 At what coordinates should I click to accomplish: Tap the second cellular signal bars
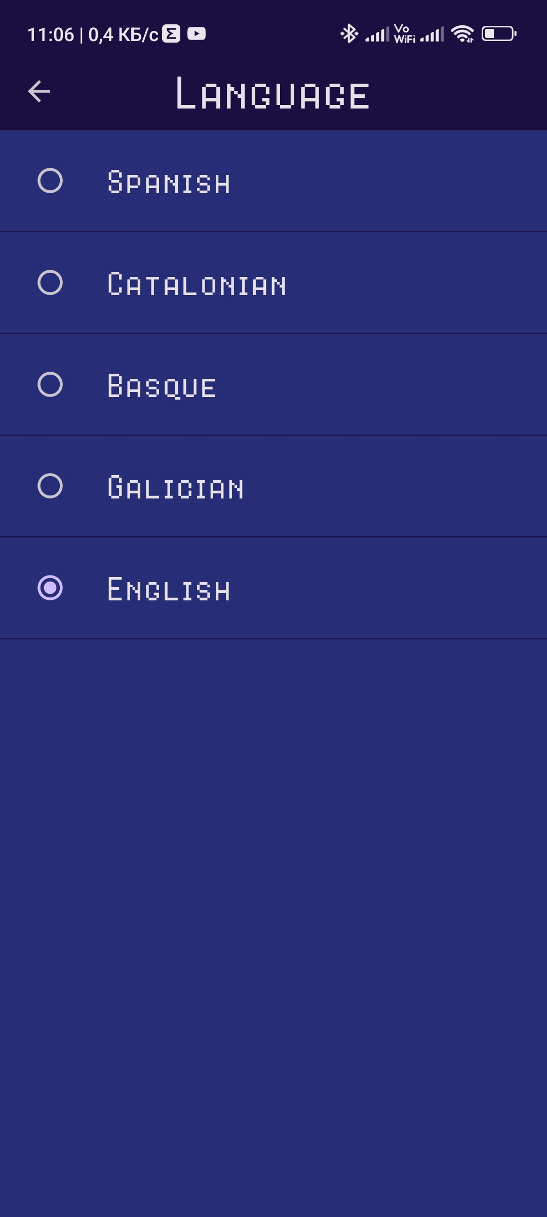(432, 34)
